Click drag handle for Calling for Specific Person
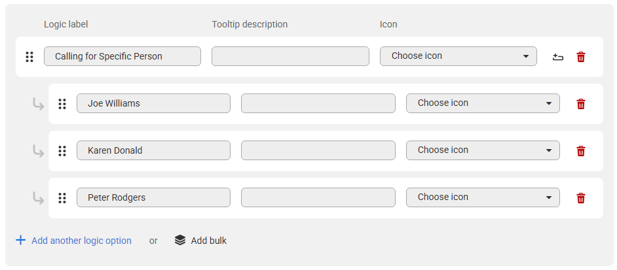The image size is (617, 270). coord(29,57)
